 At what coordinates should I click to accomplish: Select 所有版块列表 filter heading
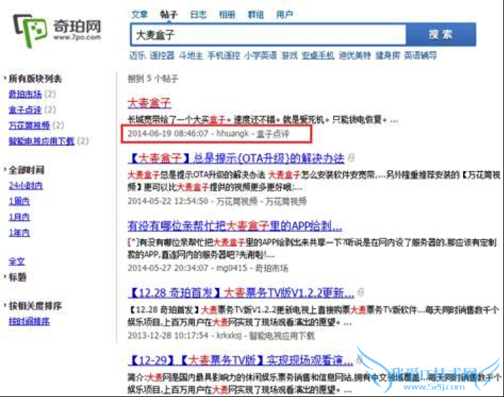pyautogui.click(x=35, y=78)
